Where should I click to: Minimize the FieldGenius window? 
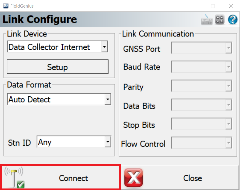point(195,6)
